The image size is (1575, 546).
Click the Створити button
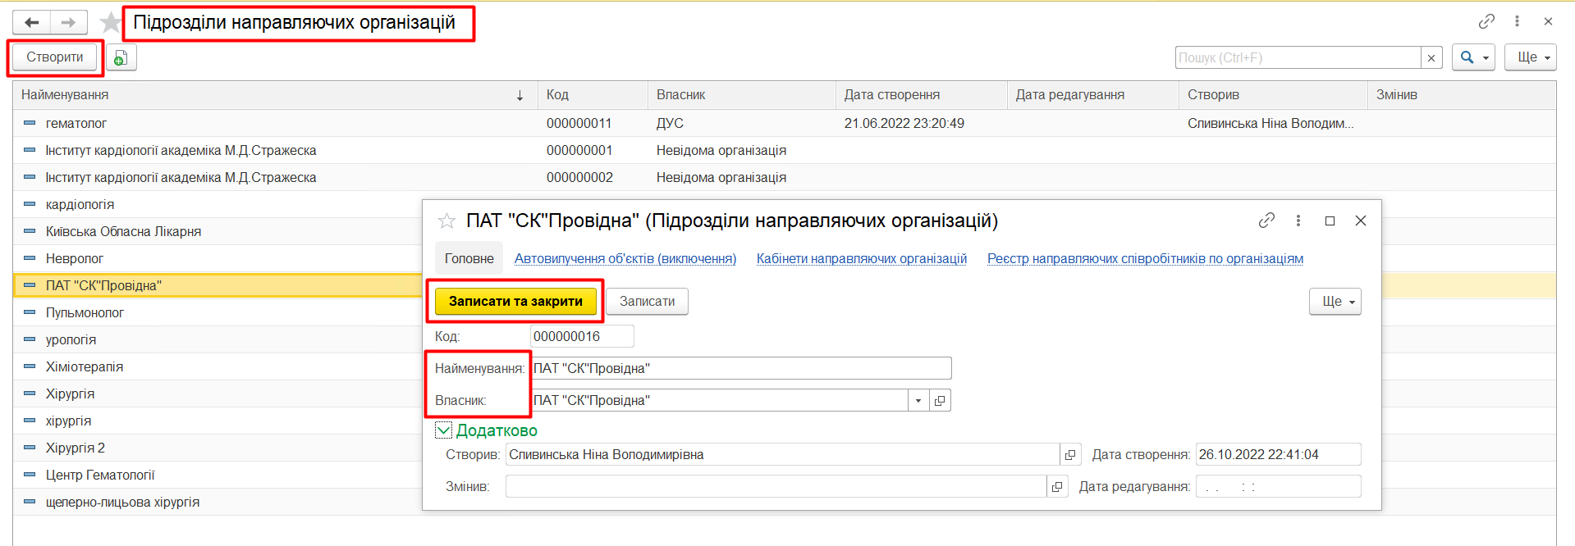55,57
